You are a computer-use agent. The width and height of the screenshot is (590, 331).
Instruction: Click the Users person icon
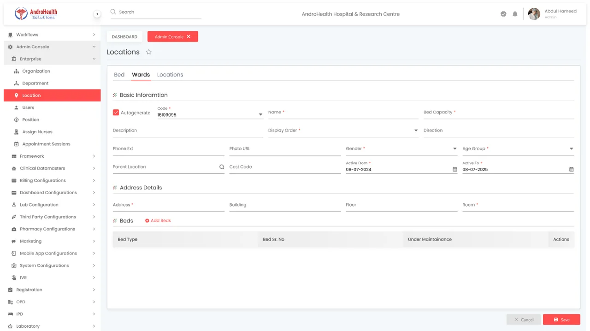tap(17, 107)
